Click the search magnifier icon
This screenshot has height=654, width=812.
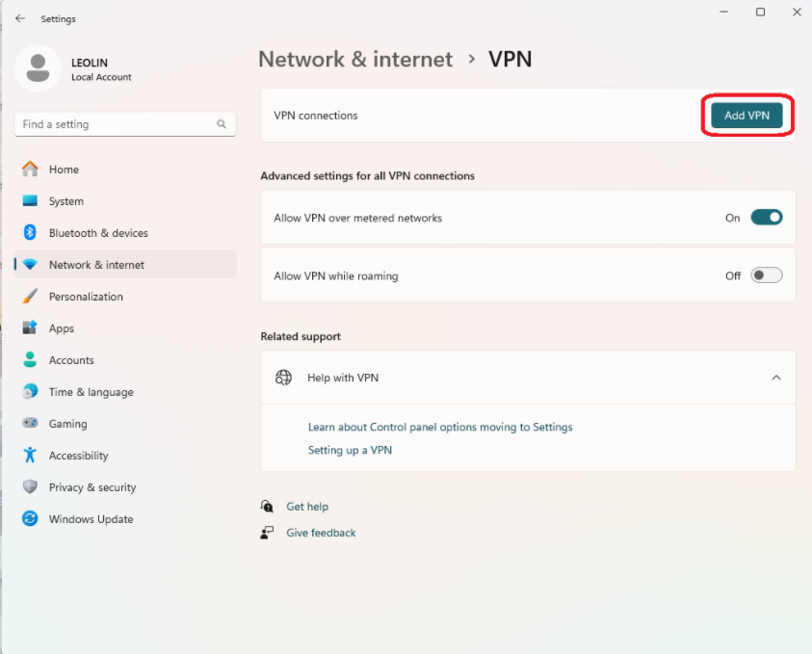(222, 124)
